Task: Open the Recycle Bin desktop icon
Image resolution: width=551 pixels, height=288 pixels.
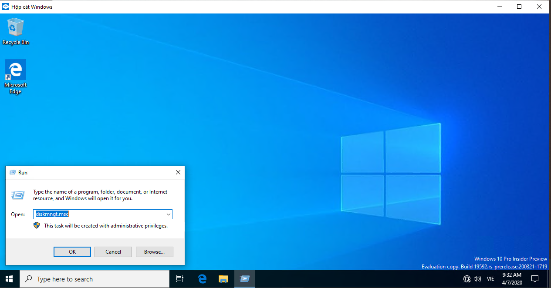Action: coord(16,31)
